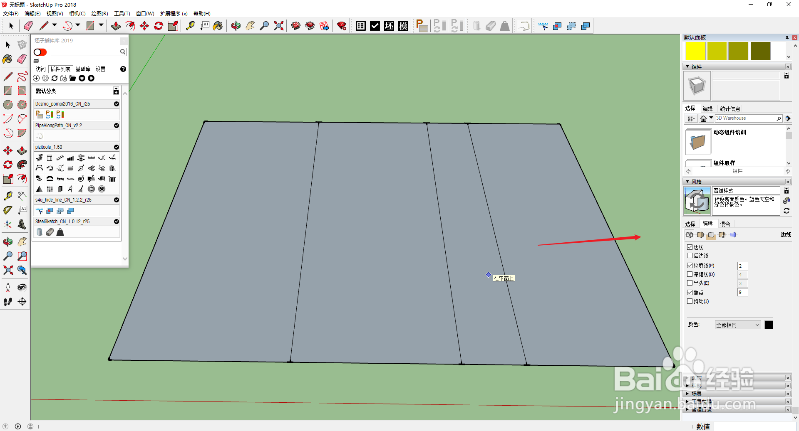799x431 pixels.
Task: Open the 文件(F) menu
Action: pyautogui.click(x=11, y=14)
